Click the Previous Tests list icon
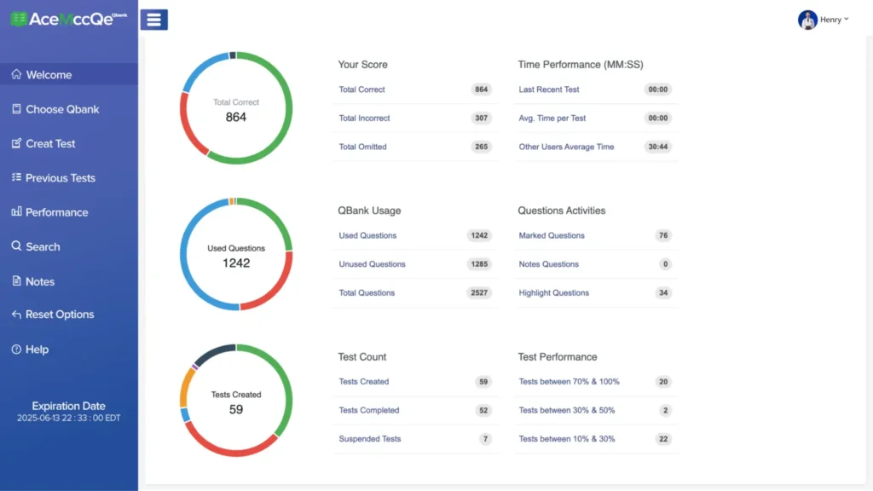 coord(16,177)
